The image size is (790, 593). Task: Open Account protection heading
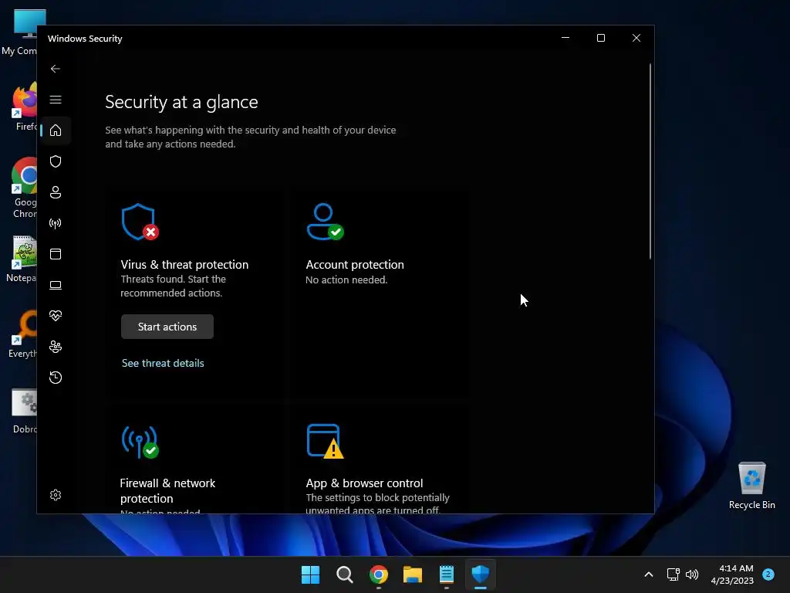point(355,265)
